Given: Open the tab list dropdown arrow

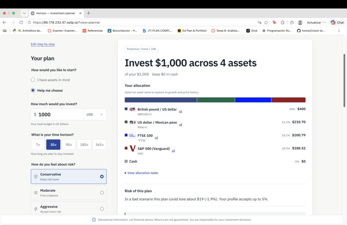Looking at the screenshot, I should (24, 13).
